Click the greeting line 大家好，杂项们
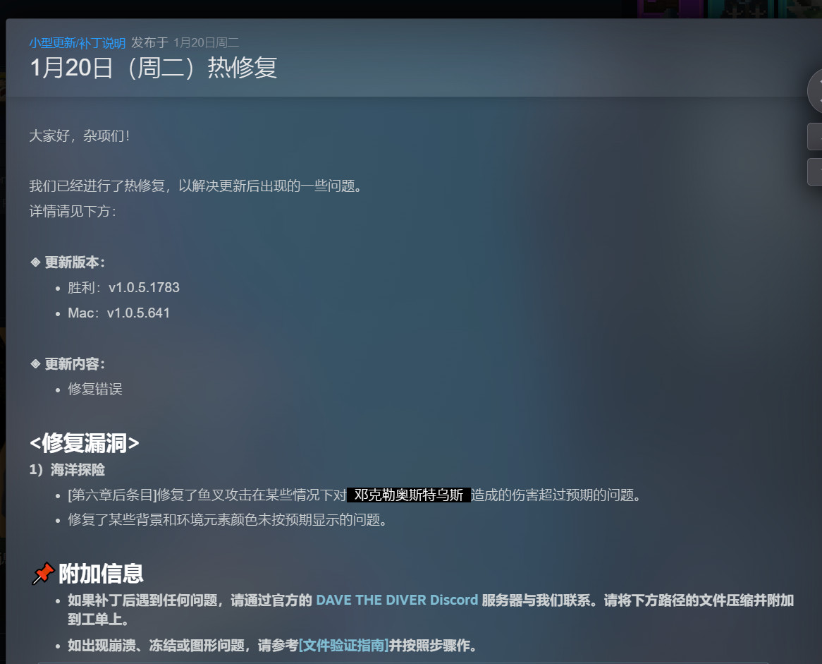This screenshot has width=822, height=664. 79,135
